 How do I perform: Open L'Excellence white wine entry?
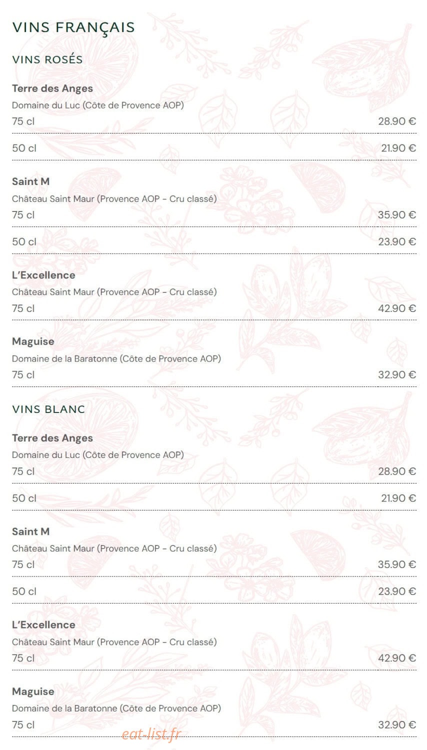coord(43,625)
